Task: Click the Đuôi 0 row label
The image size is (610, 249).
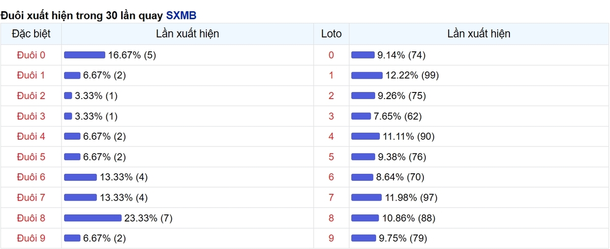Action: click(31, 55)
